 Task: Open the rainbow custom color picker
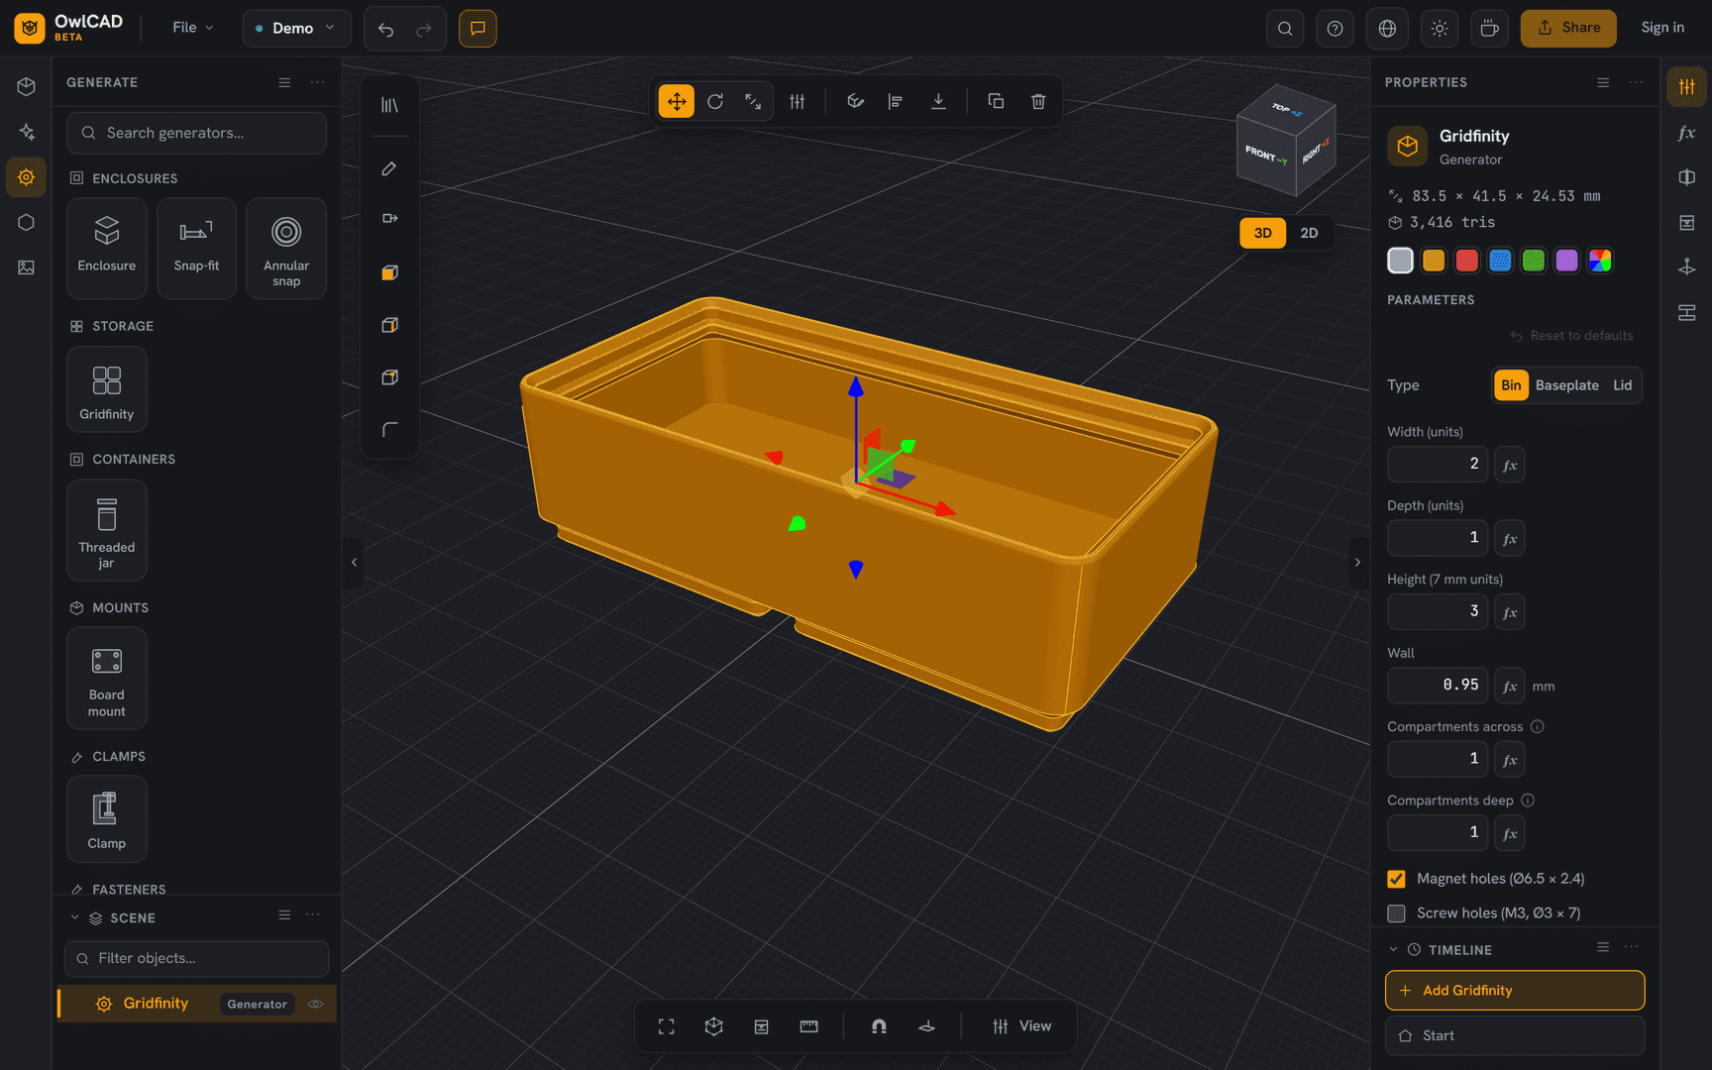[1600, 261]
